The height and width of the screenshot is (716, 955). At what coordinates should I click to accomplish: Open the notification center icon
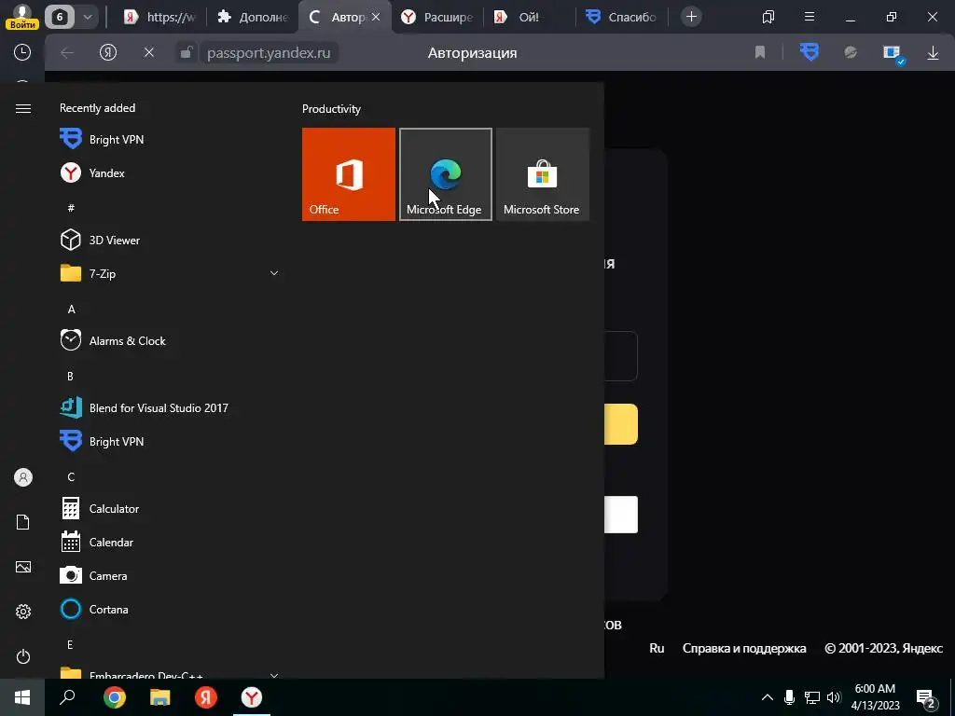pos(926,698)
